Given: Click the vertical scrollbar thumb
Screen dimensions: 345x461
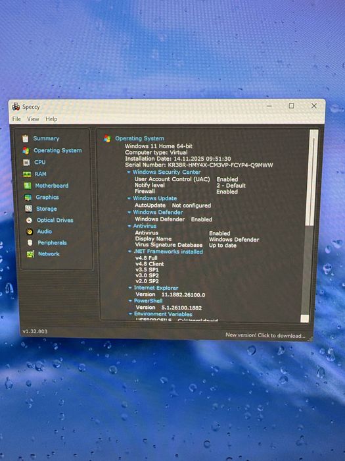Looking at the screenshot, I should [x=313, y=178].
